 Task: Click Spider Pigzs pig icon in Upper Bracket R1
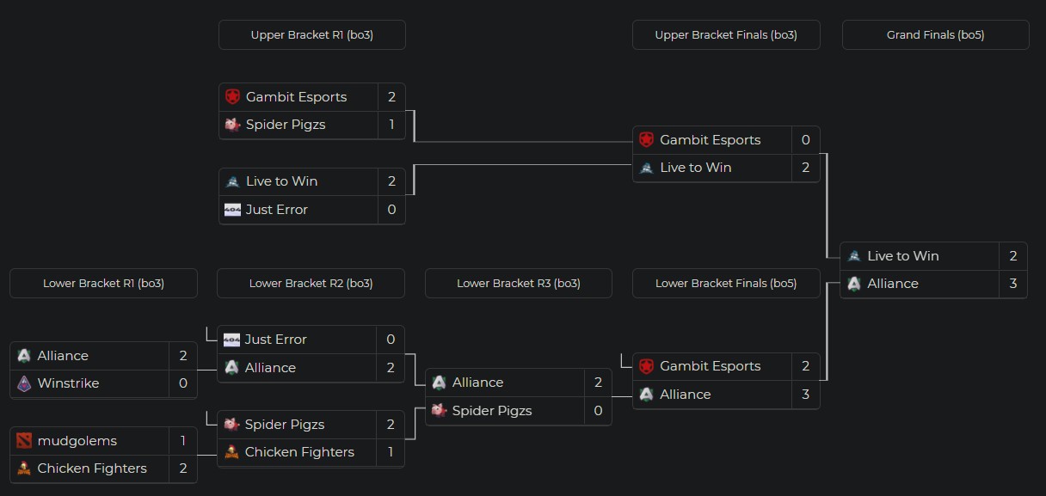pos(232,125)
